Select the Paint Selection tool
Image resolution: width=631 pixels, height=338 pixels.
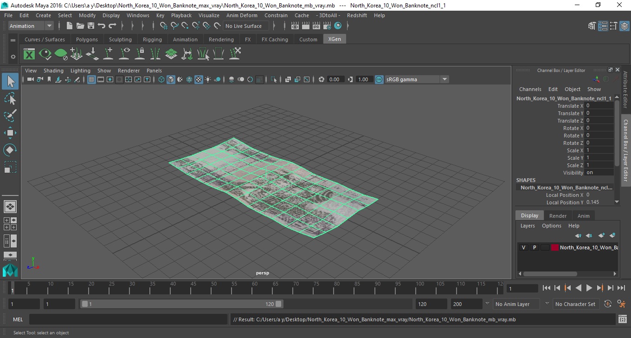point(10,116)
